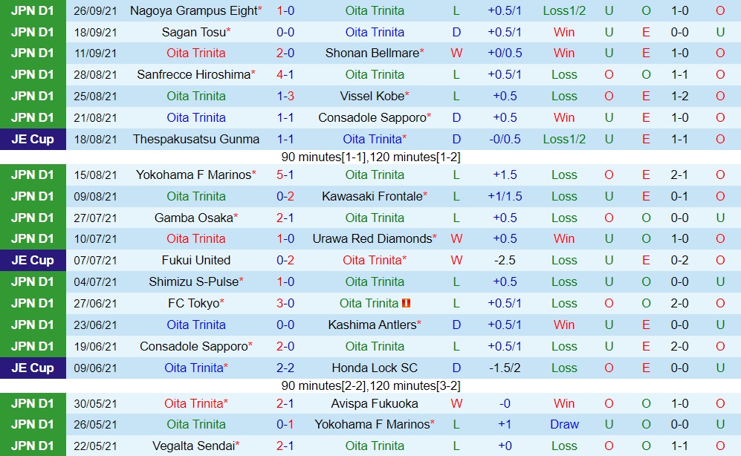
Task: Open the Honda Lock SC team link
Action: [x=375, y=368]
